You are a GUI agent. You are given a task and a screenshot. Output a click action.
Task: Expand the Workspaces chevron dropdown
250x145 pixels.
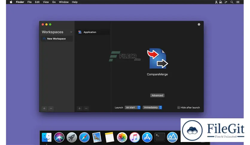point(71,32)
